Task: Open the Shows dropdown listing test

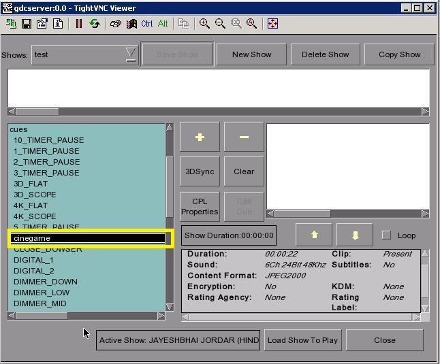Action: pos(84,54)
